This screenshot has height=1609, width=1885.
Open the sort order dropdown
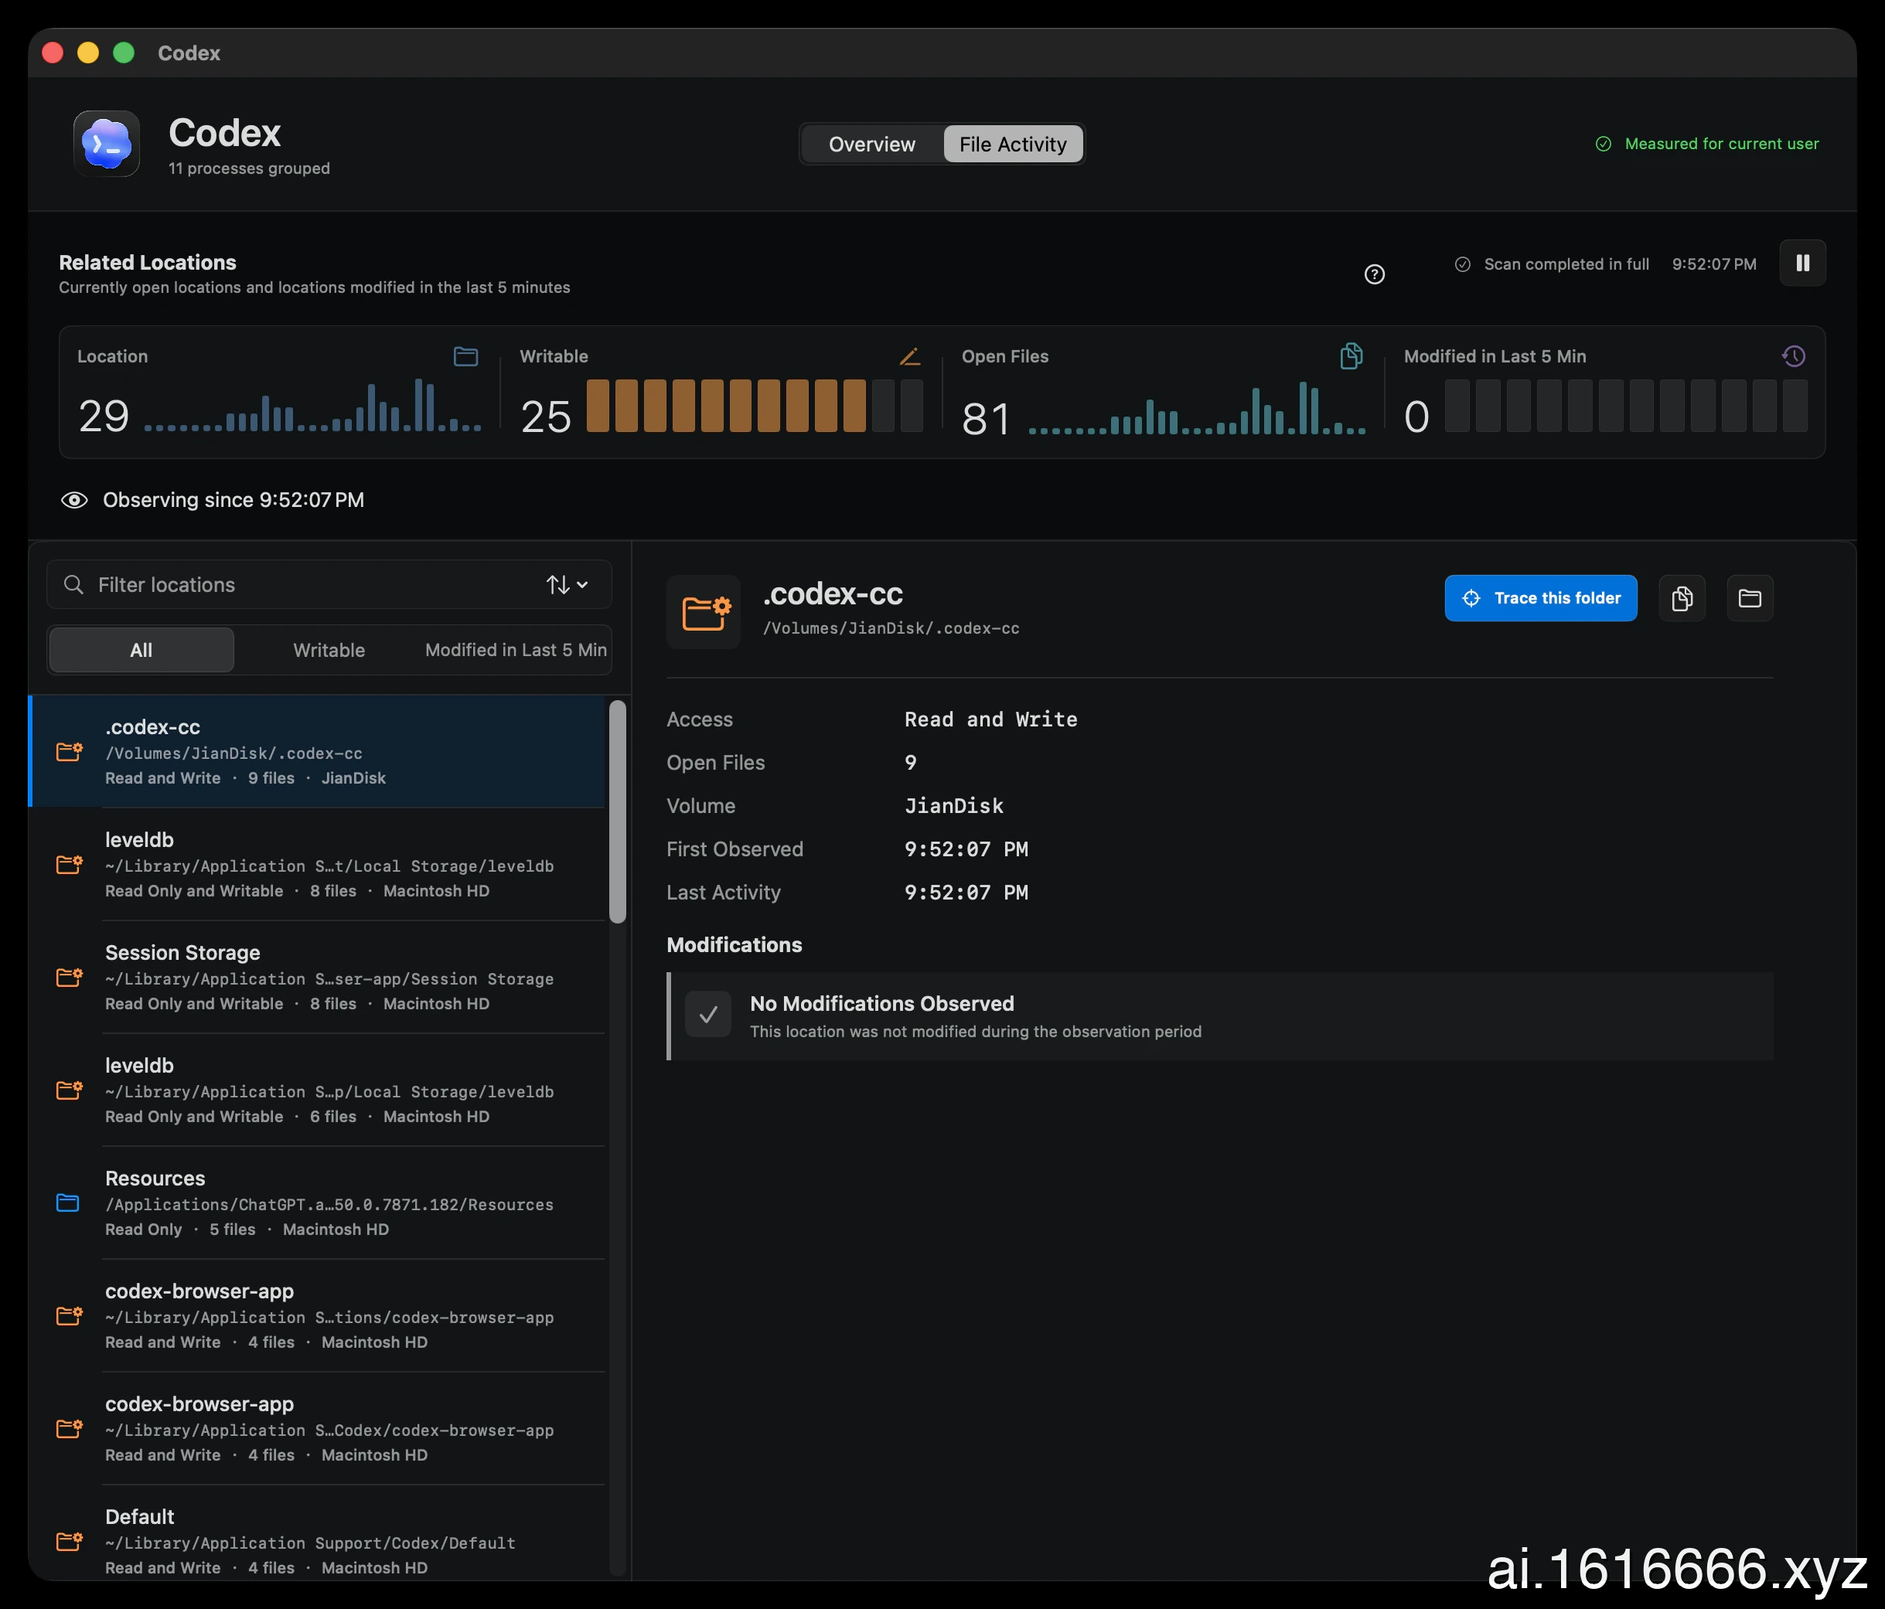click(x=567, y=585)
